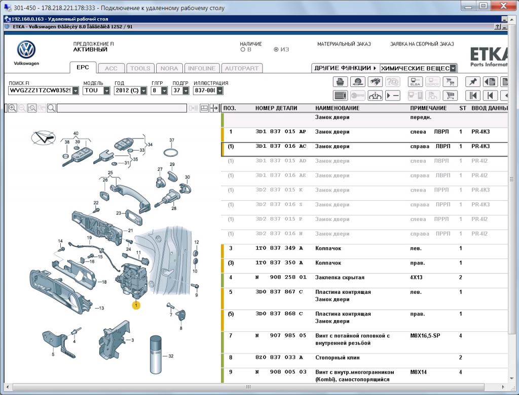Click the Volkswagen logo
The width and height of the screenshot is (519, 395).
click(x=26, y=50)
